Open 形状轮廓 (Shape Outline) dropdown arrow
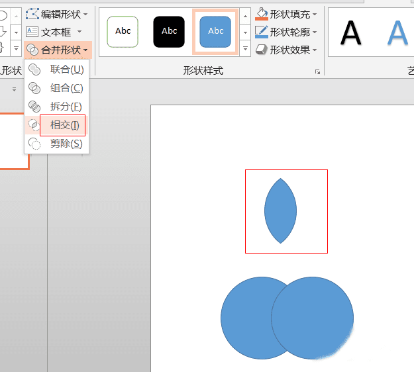 pos(315,32)
